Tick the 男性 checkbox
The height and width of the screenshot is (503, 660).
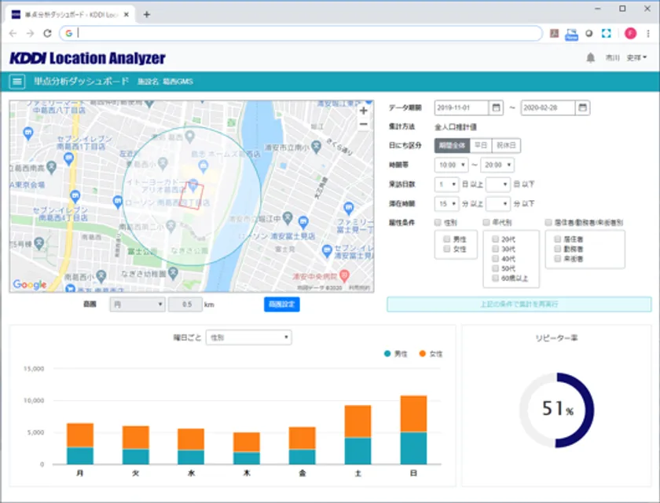click(447, 238)
